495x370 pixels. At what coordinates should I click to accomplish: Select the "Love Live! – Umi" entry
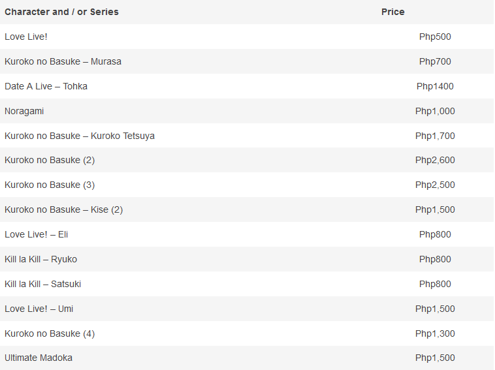click(x=39, y=309)
